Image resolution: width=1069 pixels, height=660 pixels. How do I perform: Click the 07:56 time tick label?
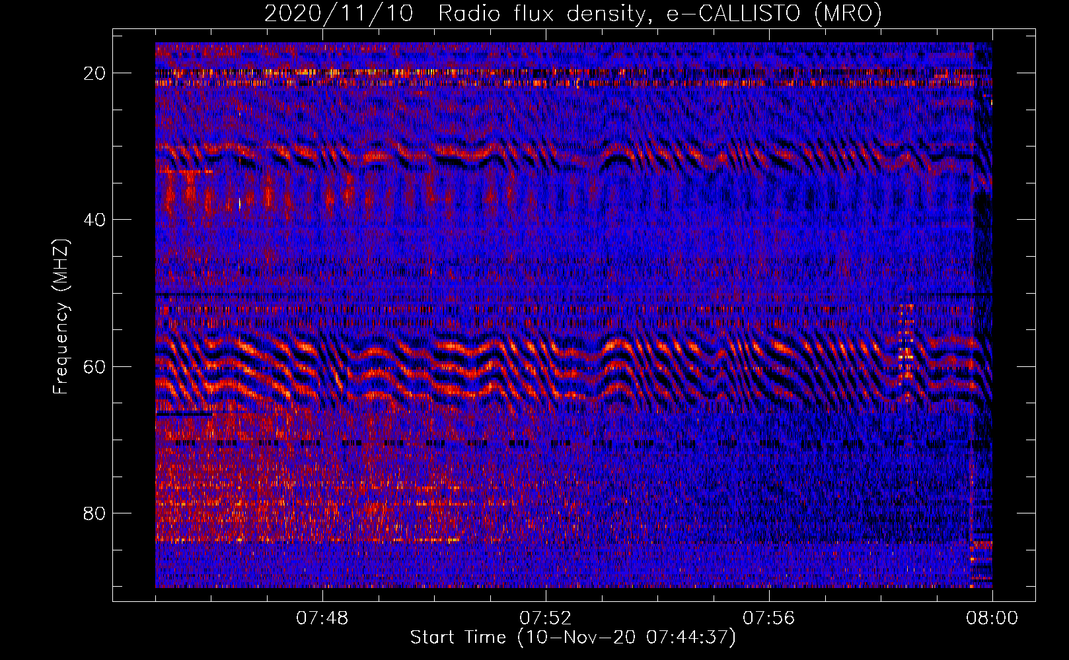[768, 618]
